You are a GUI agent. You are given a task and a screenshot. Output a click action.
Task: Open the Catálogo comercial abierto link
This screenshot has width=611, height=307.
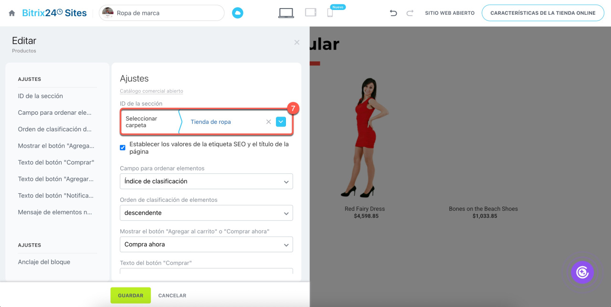(x=151, y=91)
